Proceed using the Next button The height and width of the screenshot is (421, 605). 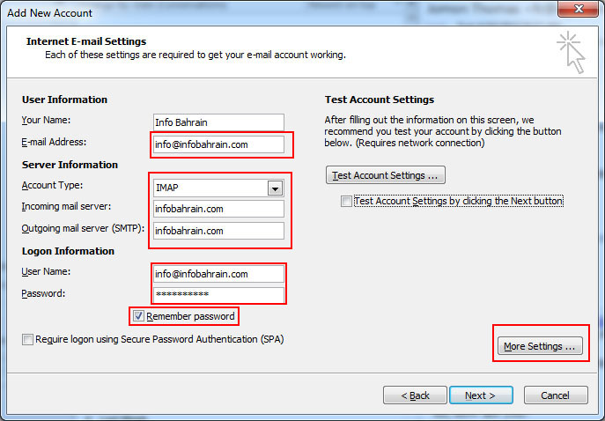(481, 395)
